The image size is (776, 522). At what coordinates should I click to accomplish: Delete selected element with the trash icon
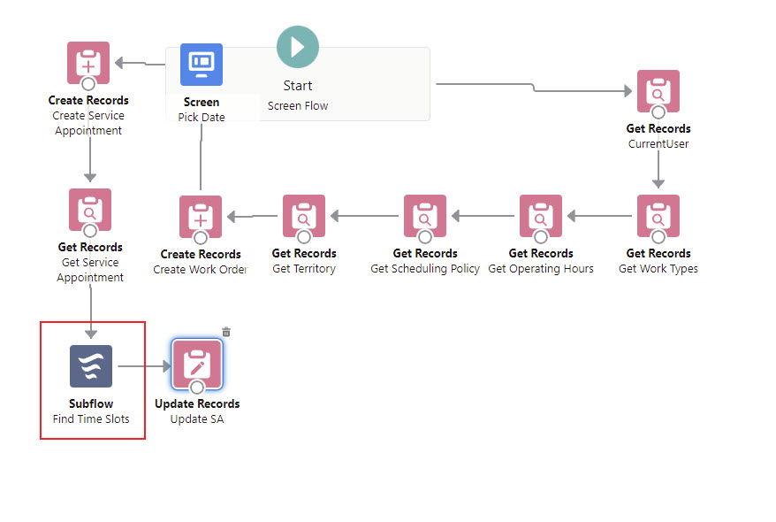(226, 332)
